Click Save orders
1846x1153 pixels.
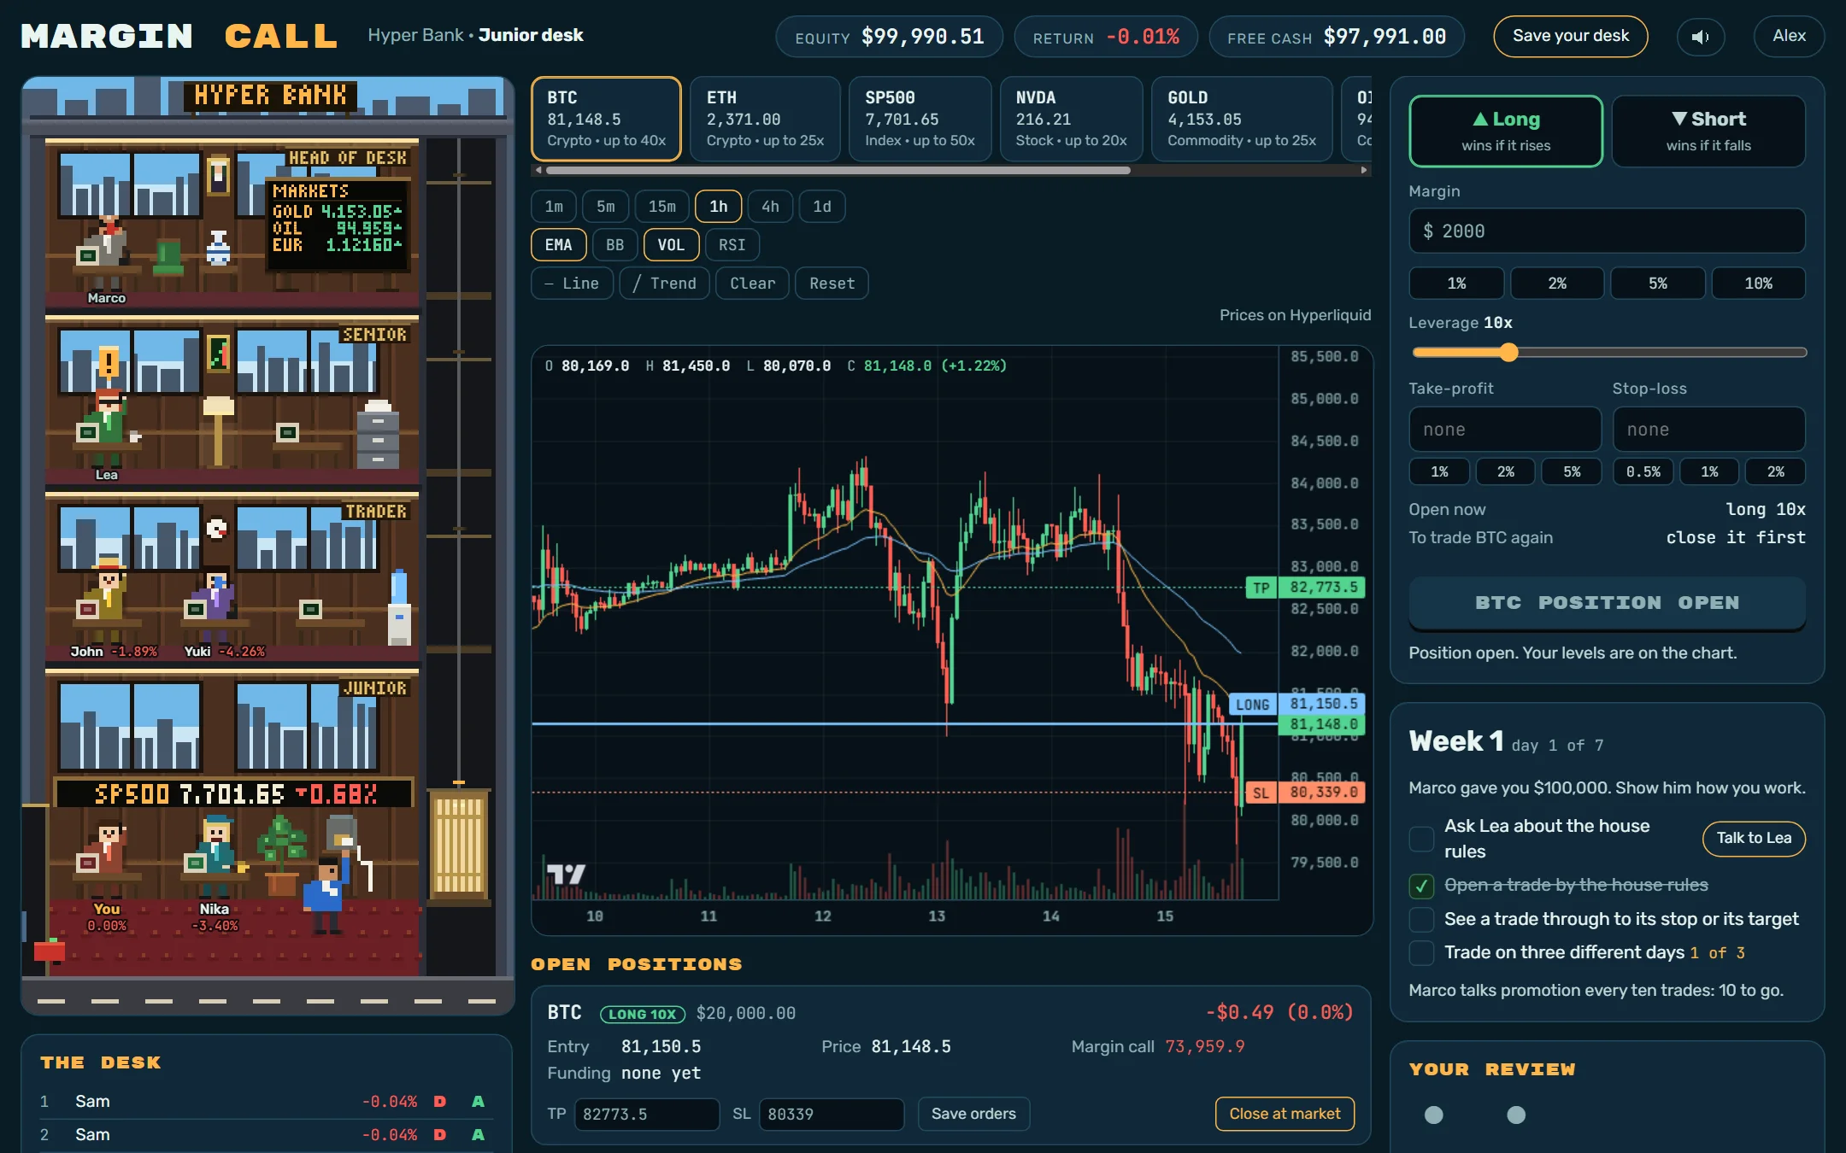(973, 1114)
